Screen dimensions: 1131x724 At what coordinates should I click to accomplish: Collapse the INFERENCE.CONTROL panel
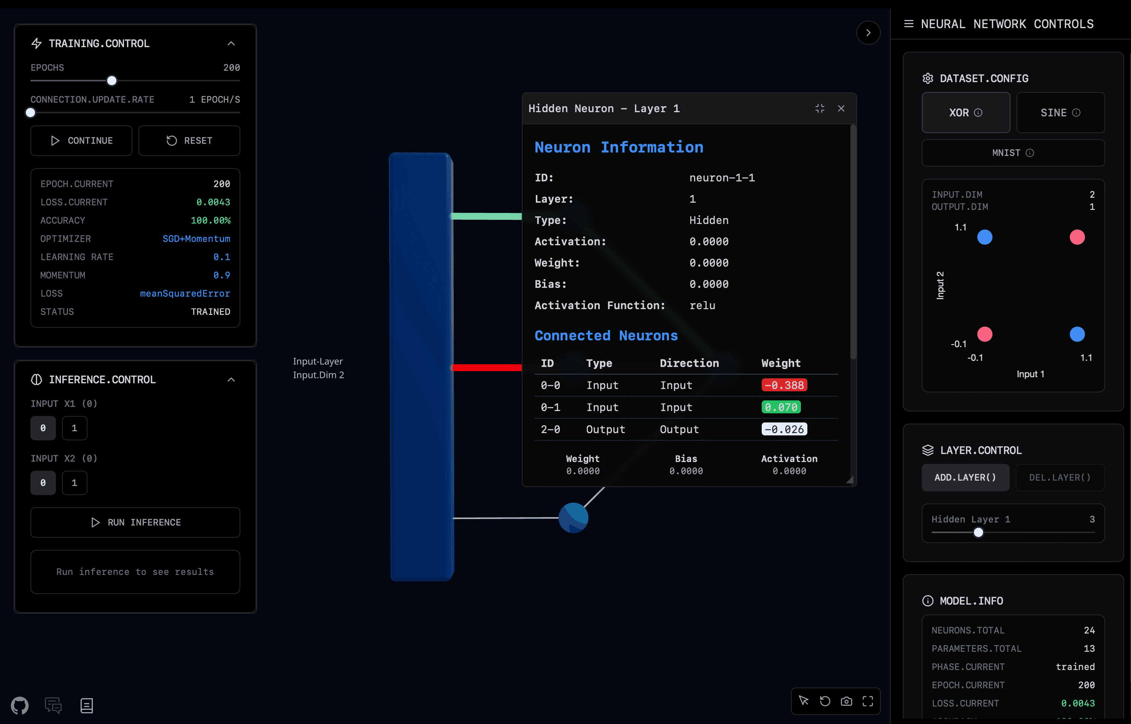[231, 379]
